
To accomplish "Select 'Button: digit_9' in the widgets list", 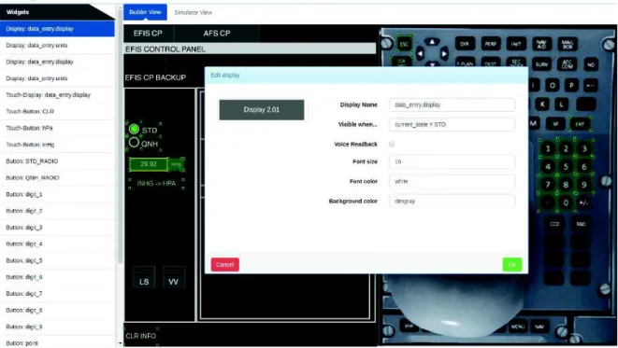I will click(58, 327).
